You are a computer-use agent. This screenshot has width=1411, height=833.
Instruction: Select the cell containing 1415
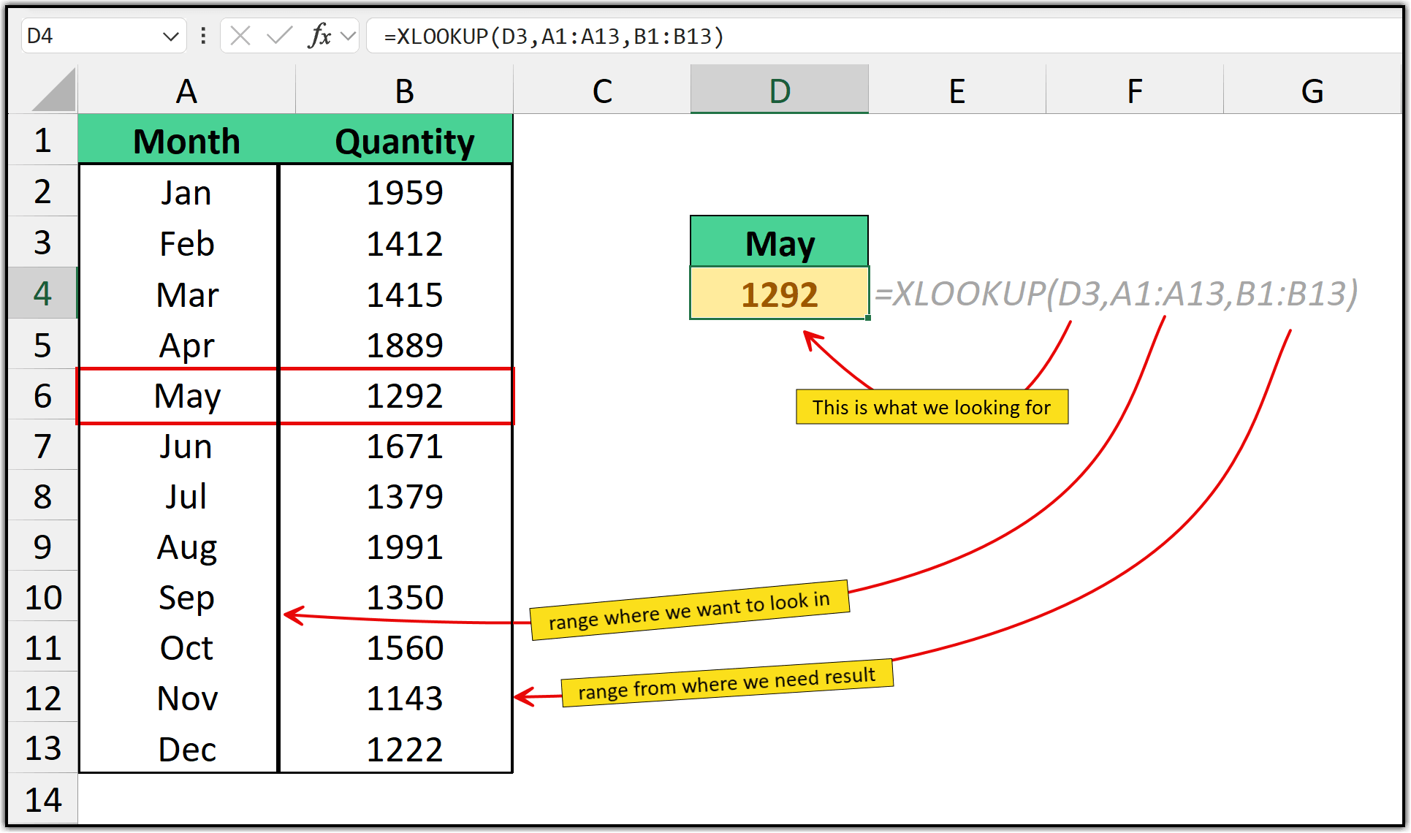point(396,294)
